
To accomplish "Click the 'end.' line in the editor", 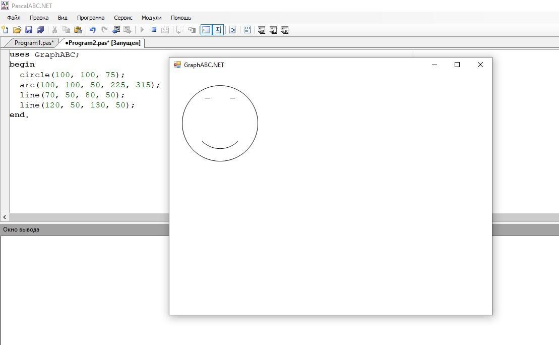I will coord(19,115).
